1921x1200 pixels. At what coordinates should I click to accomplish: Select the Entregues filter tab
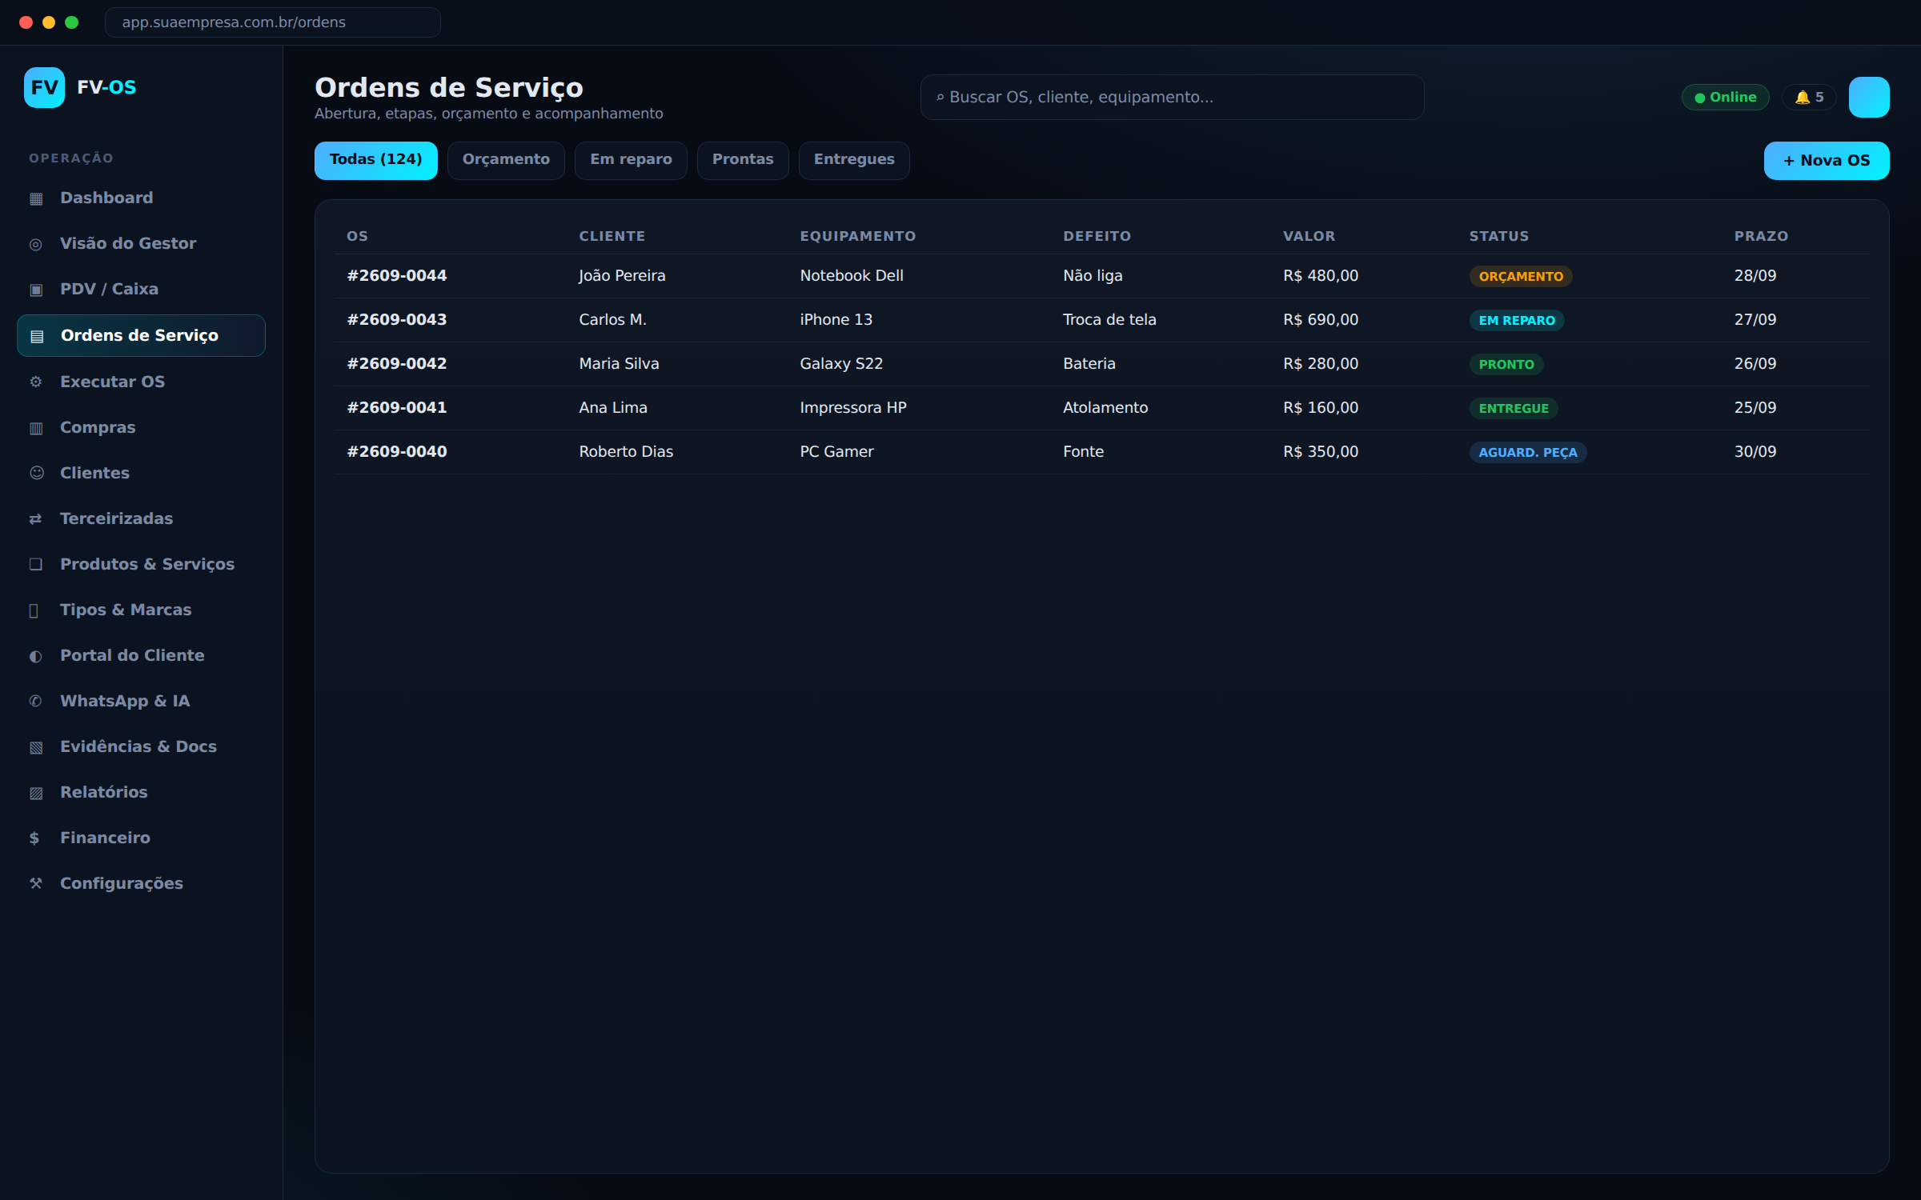tap(854, 160)
